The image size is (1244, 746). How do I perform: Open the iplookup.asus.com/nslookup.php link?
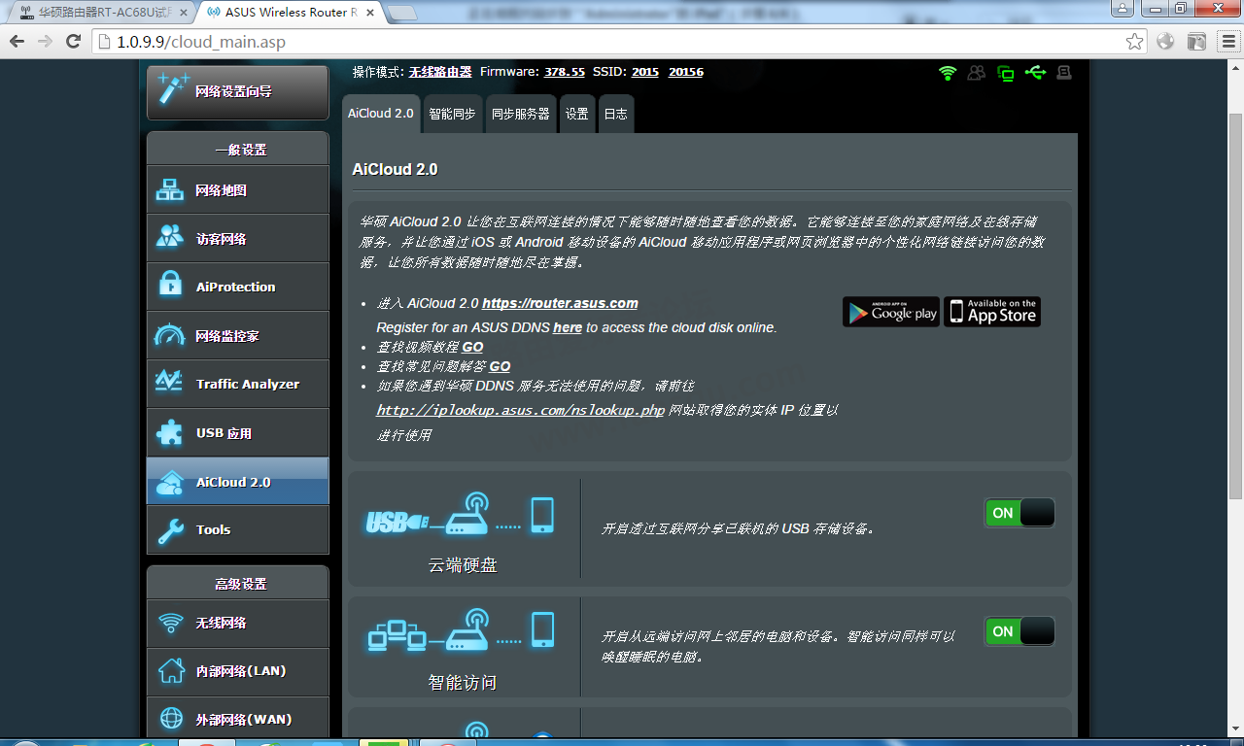tap(521, 410)
